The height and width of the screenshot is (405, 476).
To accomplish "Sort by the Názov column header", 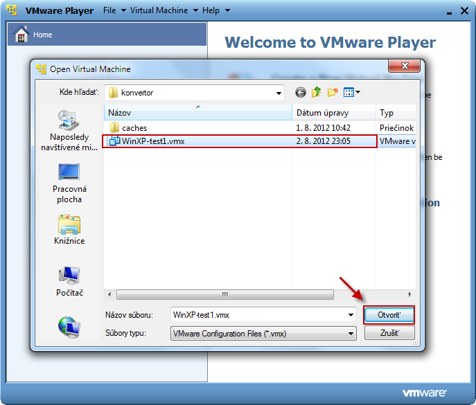I will click(198, 113).
